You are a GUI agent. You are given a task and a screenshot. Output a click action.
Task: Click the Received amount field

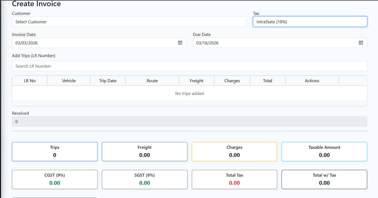point(189,121)
